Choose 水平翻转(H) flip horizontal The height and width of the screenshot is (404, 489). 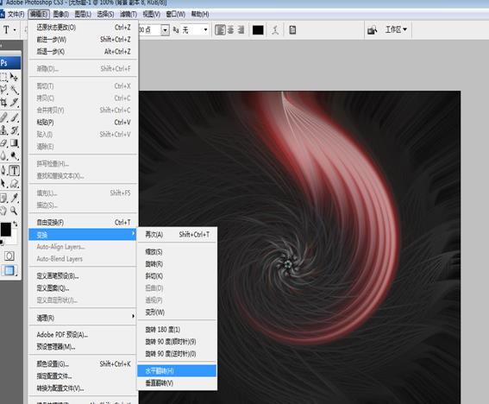(x=177, y=371)
